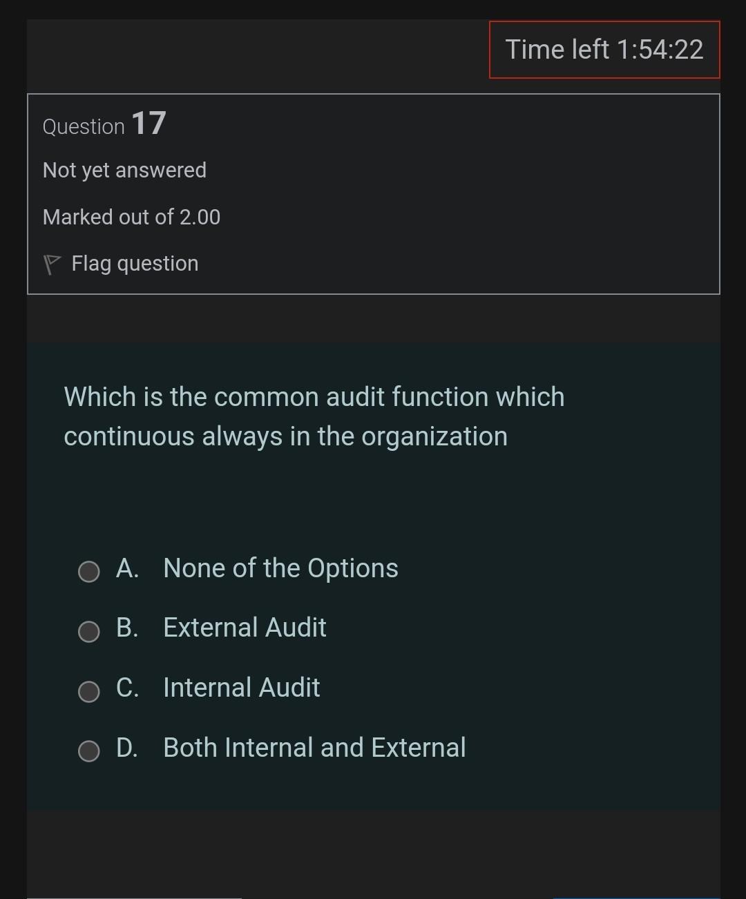
Task: Click the option label letter D
Action: click(x=128, y=747)
